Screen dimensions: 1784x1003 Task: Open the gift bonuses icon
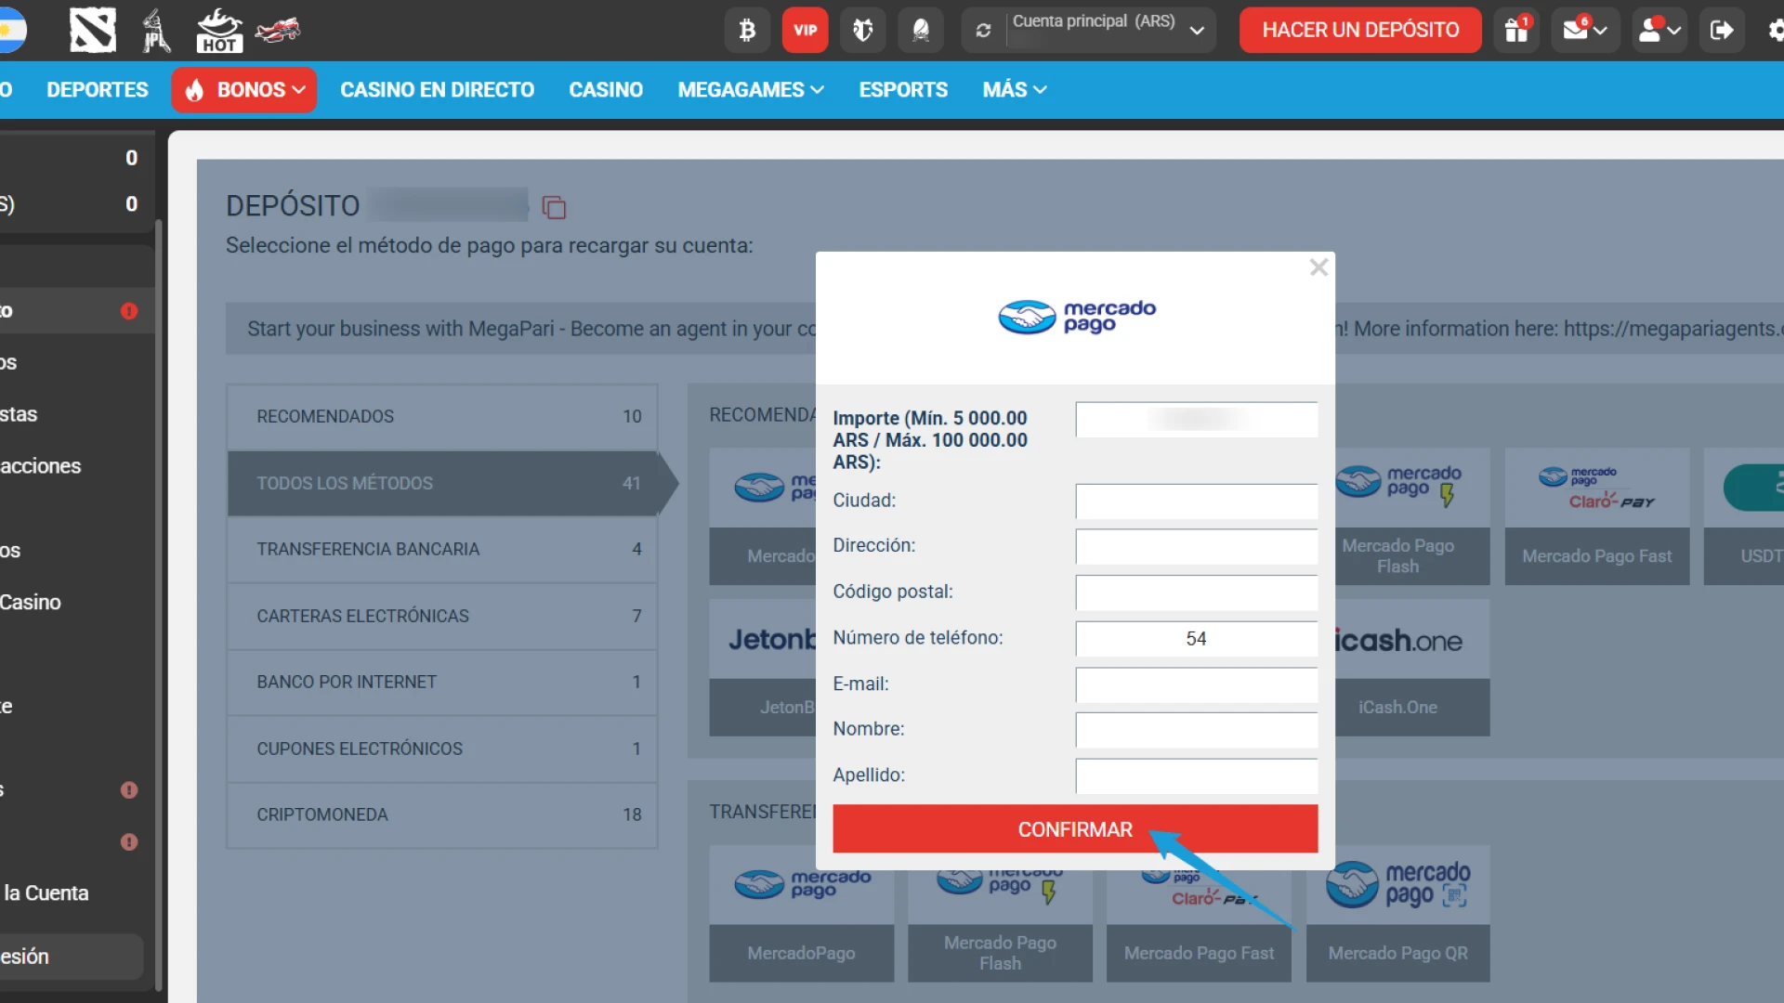[1516, 30]
